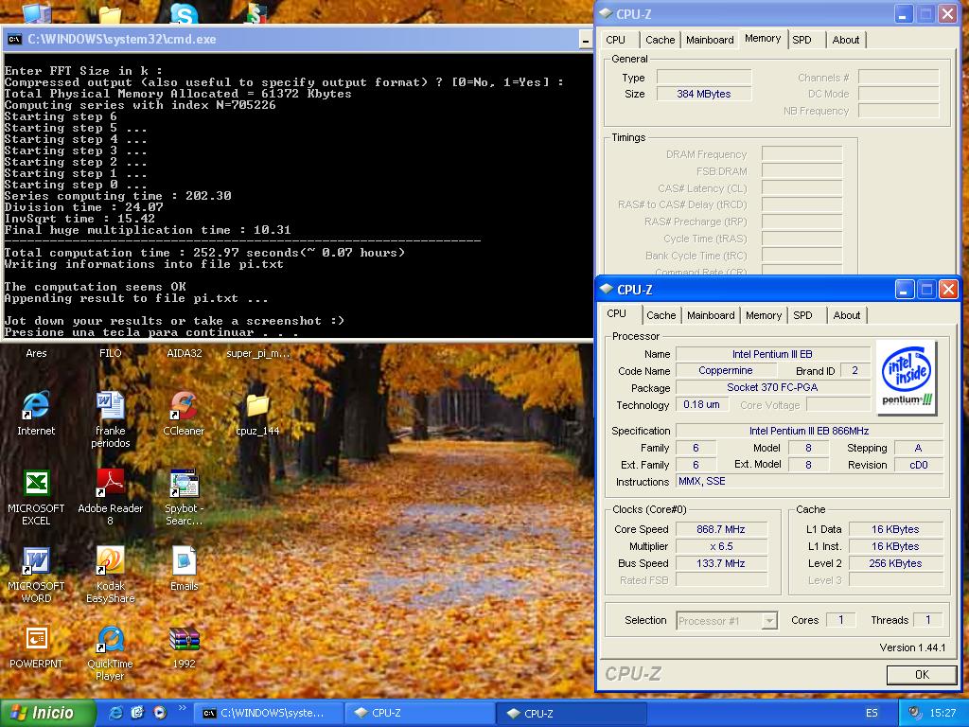This screenshot has width=969, height=727.
Task: Switch to Mainboard tab in front CPU-Z
Action: tap(711, 315)
